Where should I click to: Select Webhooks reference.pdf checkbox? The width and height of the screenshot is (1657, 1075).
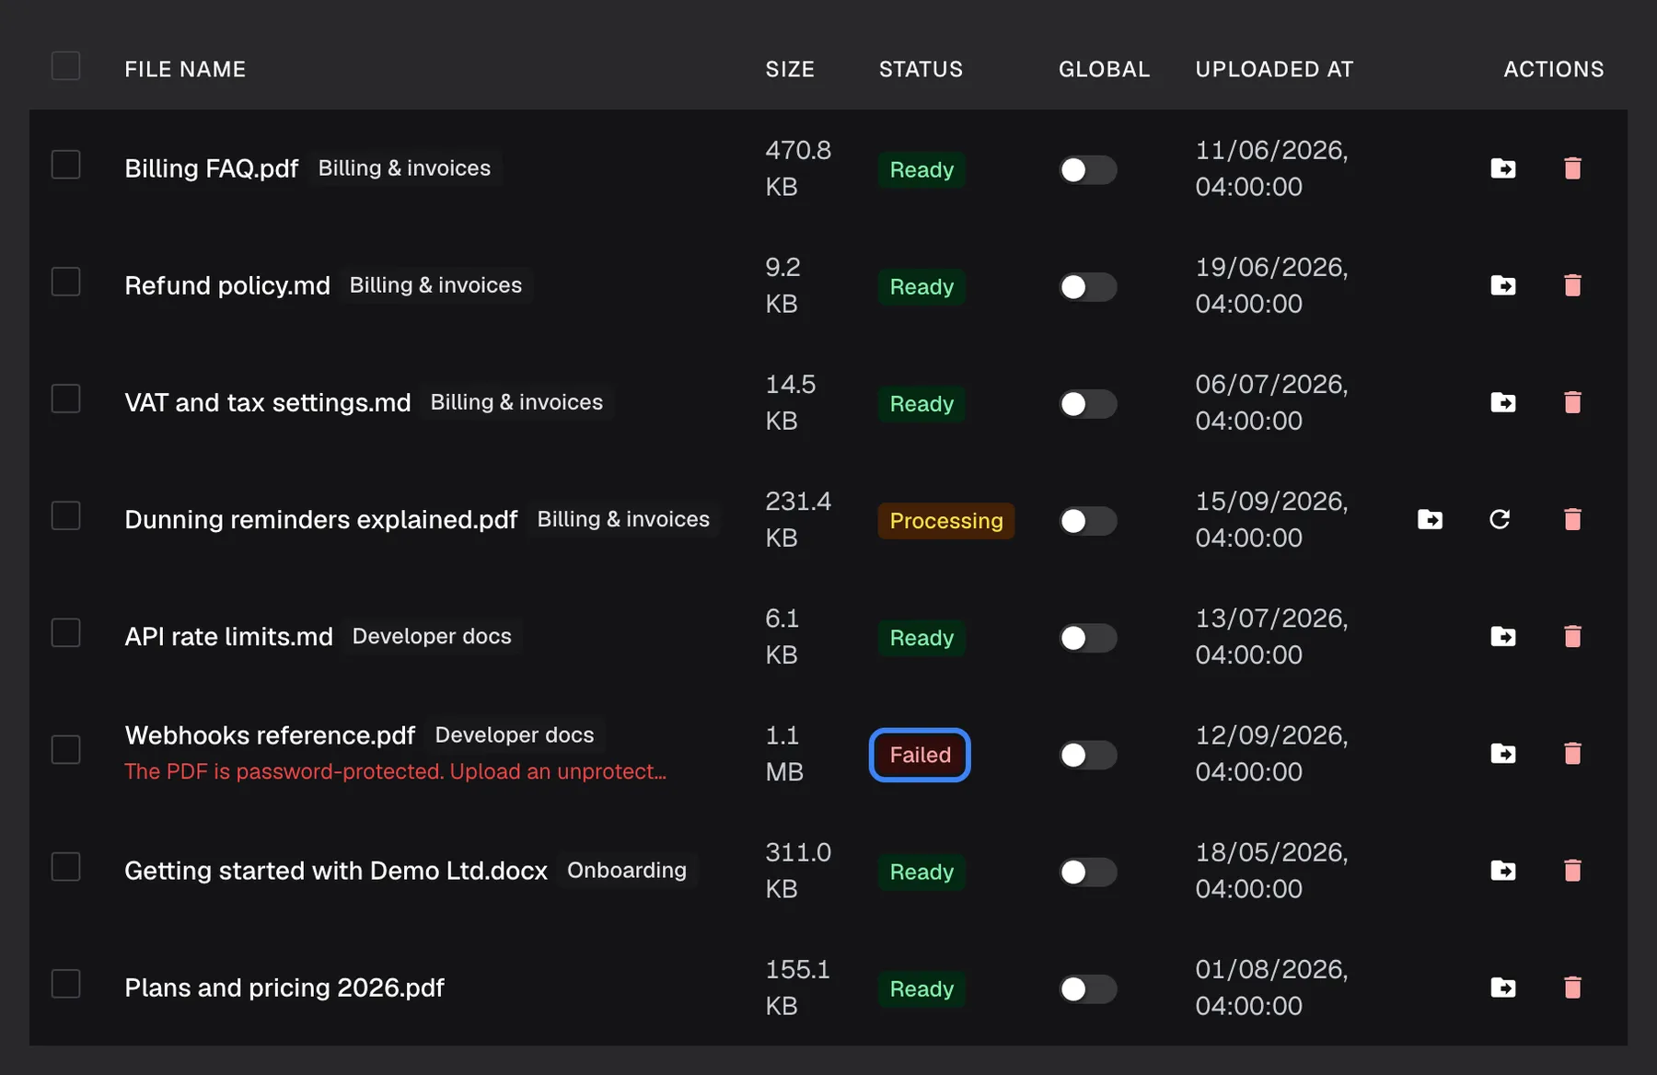65,750
